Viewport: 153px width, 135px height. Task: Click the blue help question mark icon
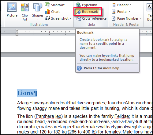[x=79, y=68]
